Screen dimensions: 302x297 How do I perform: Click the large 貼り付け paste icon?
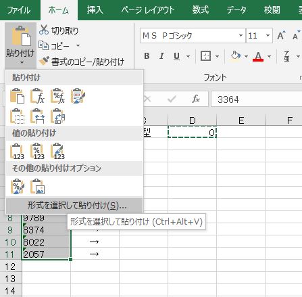click(x=21, y=36)
